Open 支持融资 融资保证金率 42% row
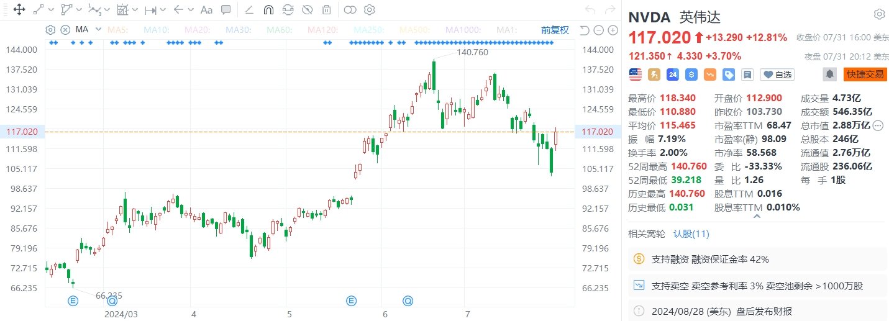889x321 pixels. [757, 259]
